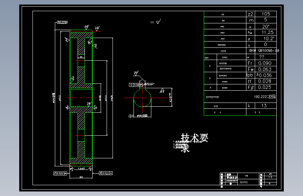Select the '45' material cell in title block
The width and height of the screenshot is (303, 196).
pos(270,174)
